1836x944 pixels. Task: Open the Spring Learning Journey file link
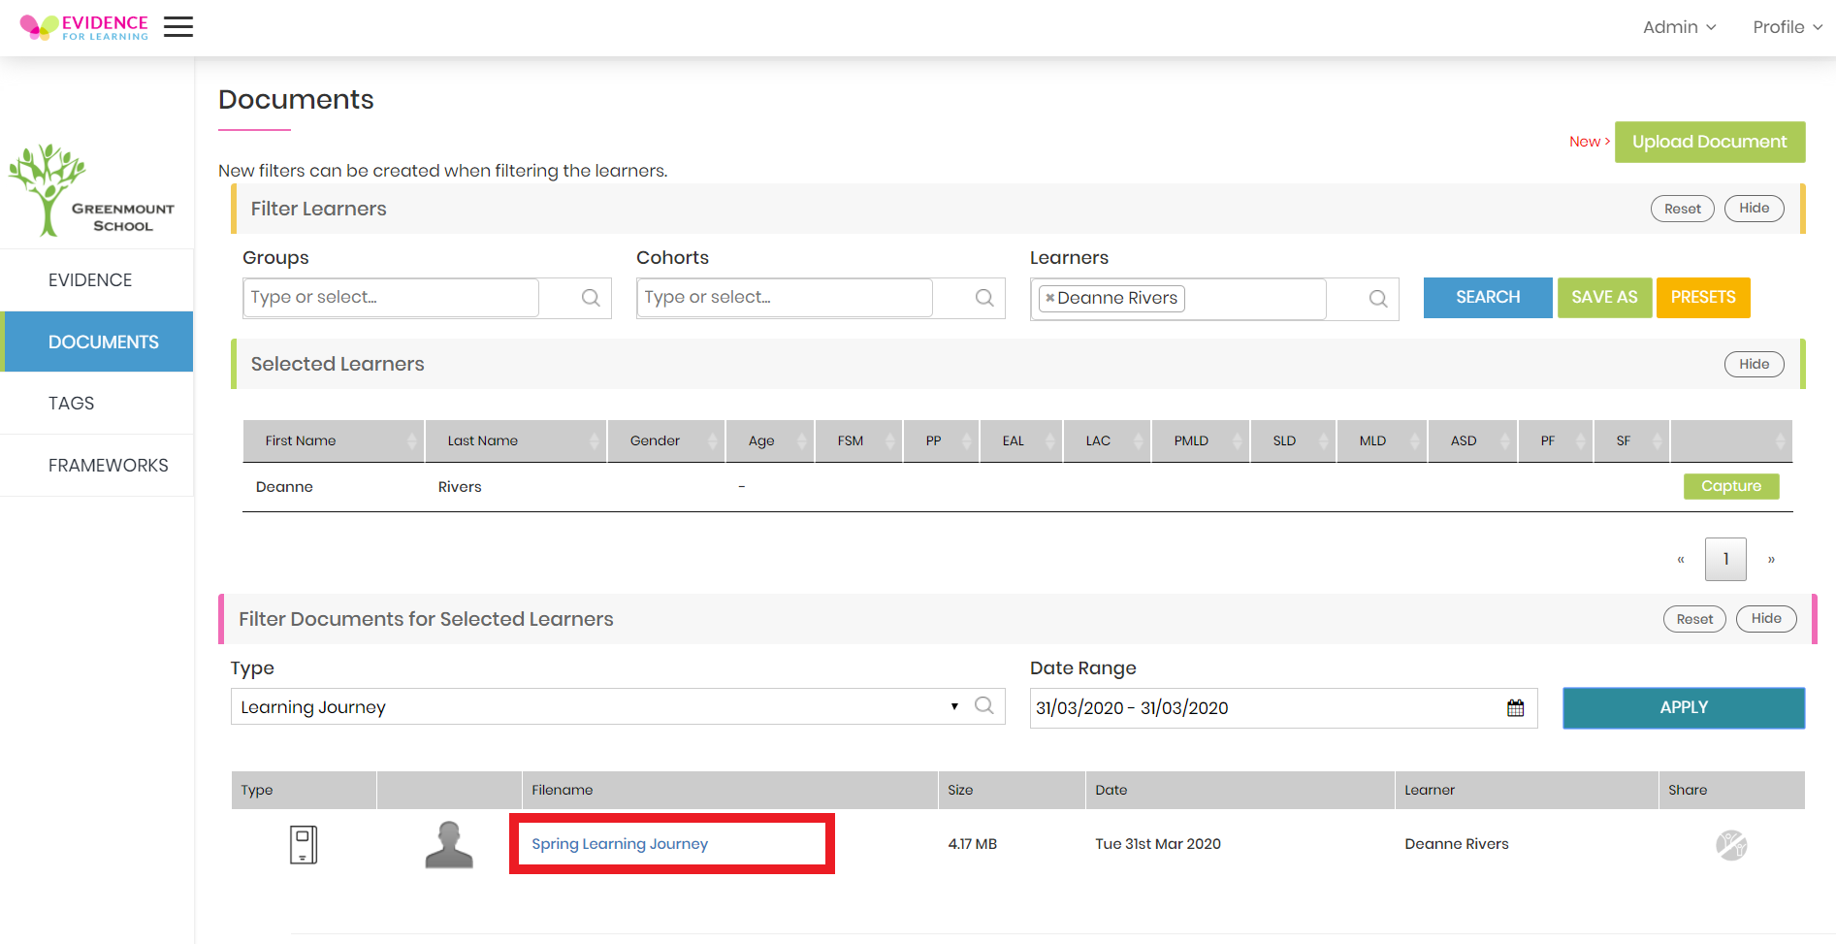click(x=619, y=843)
